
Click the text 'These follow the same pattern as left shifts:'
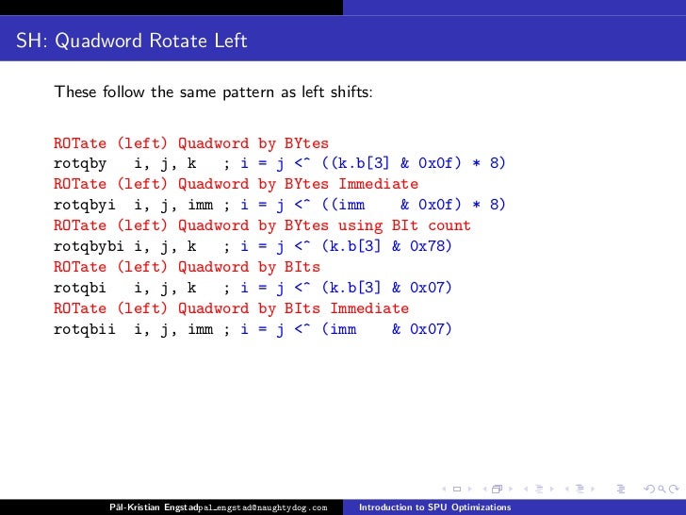213,92
